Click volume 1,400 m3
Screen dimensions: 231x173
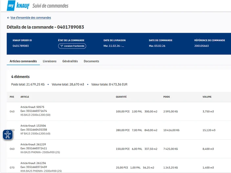click(208, 167)
